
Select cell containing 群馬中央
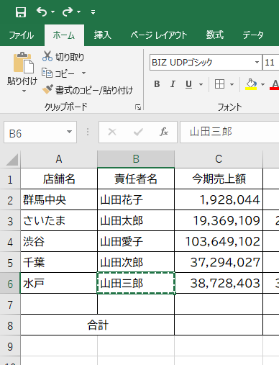click(59, 199)
